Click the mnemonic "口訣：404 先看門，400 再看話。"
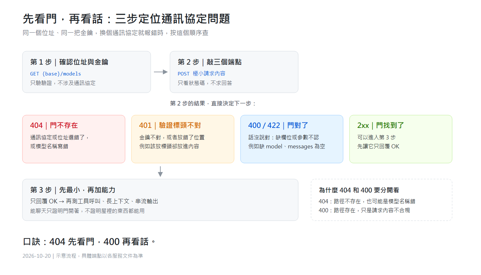 click(x=89, y=242)
